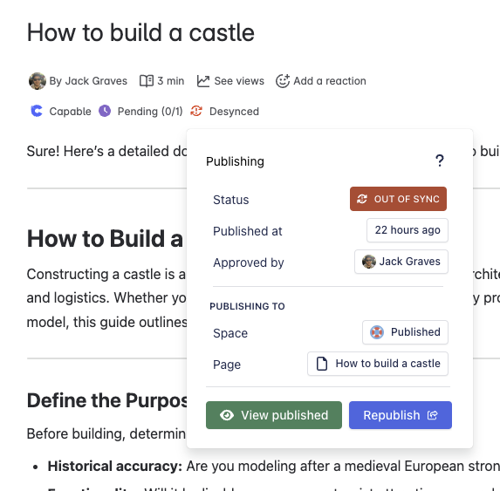
Task: Open the Published space link
Action: (x=405, y=332)
